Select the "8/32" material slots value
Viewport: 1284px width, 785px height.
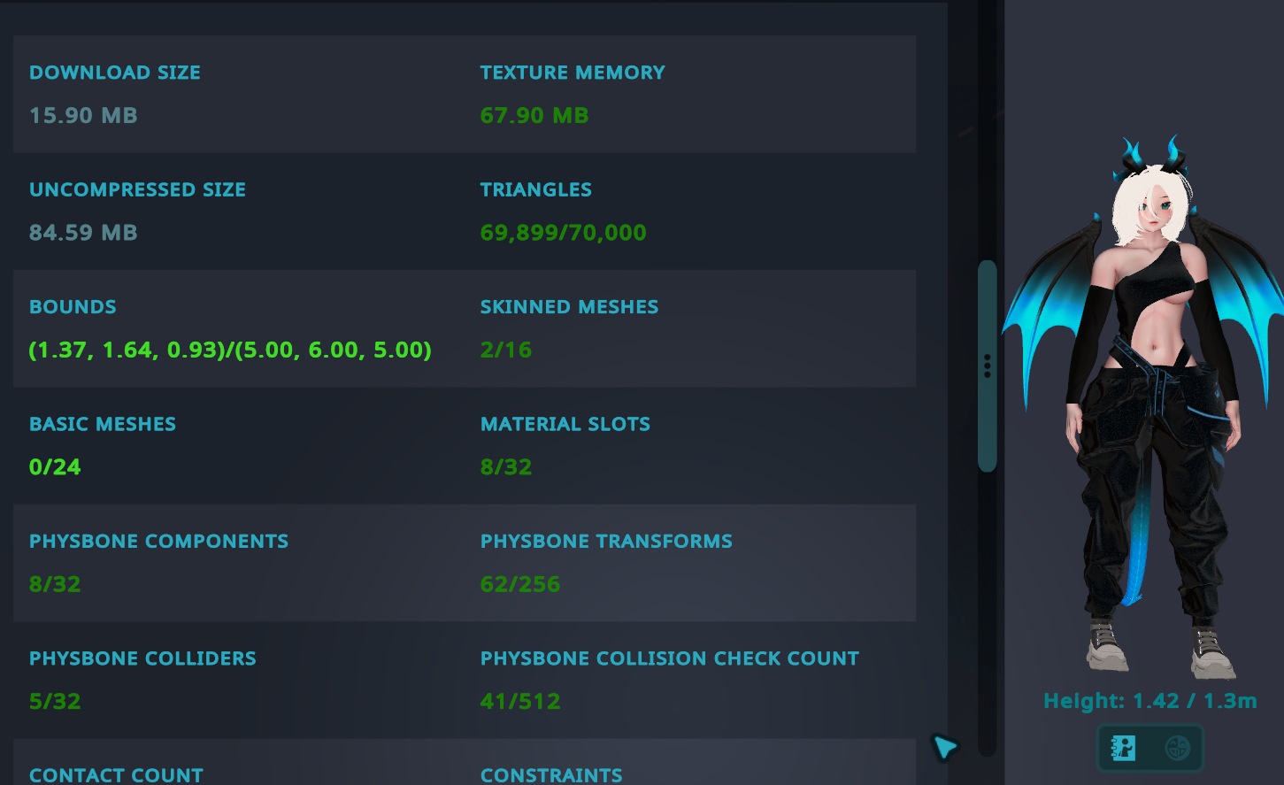506,467
